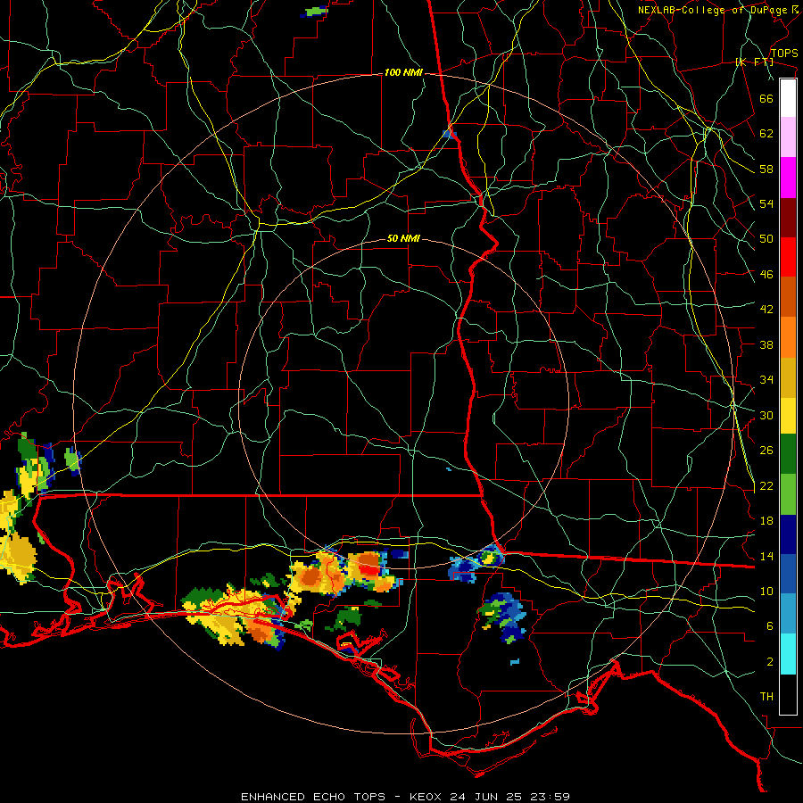Image resolution: width=803 pixels, height=803 pixels.
Task: Click the '6' legend value
Action: tap(770, 626)
